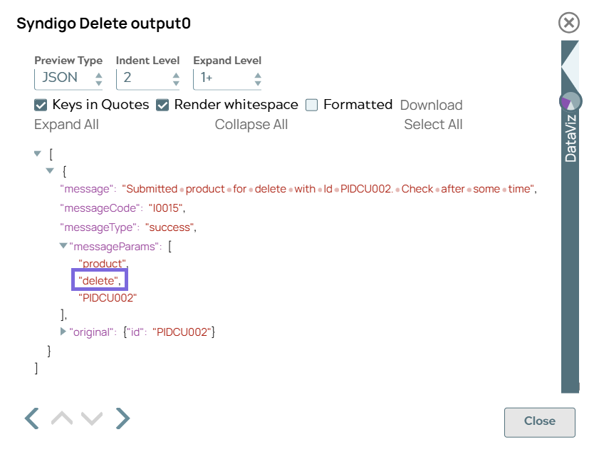Click the Close button
Image resolution: width=594 pixels, height=452 pixels.
pos(539,421)
